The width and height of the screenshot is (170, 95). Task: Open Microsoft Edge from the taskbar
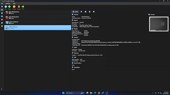(95, 93)
